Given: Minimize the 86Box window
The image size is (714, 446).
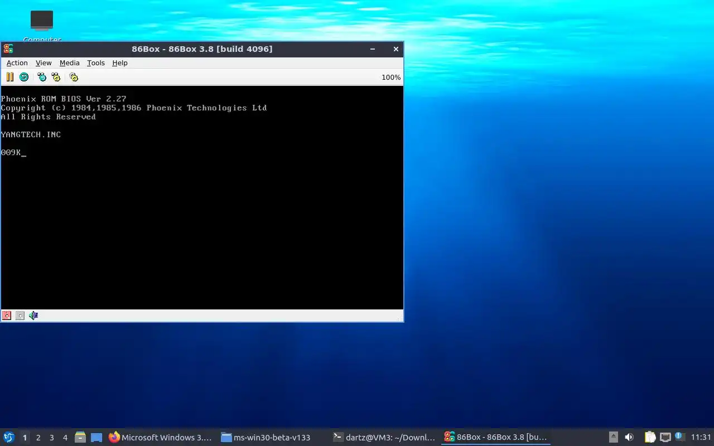Looking at the screenshot, I should point(373,49).
